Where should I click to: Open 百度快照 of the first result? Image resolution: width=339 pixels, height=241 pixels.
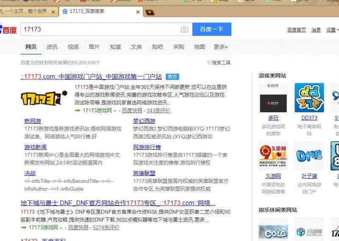(132, 111)
